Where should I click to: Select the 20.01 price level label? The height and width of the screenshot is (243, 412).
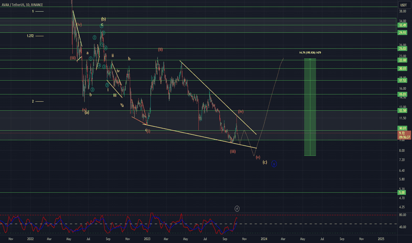[x=402, y=68]
